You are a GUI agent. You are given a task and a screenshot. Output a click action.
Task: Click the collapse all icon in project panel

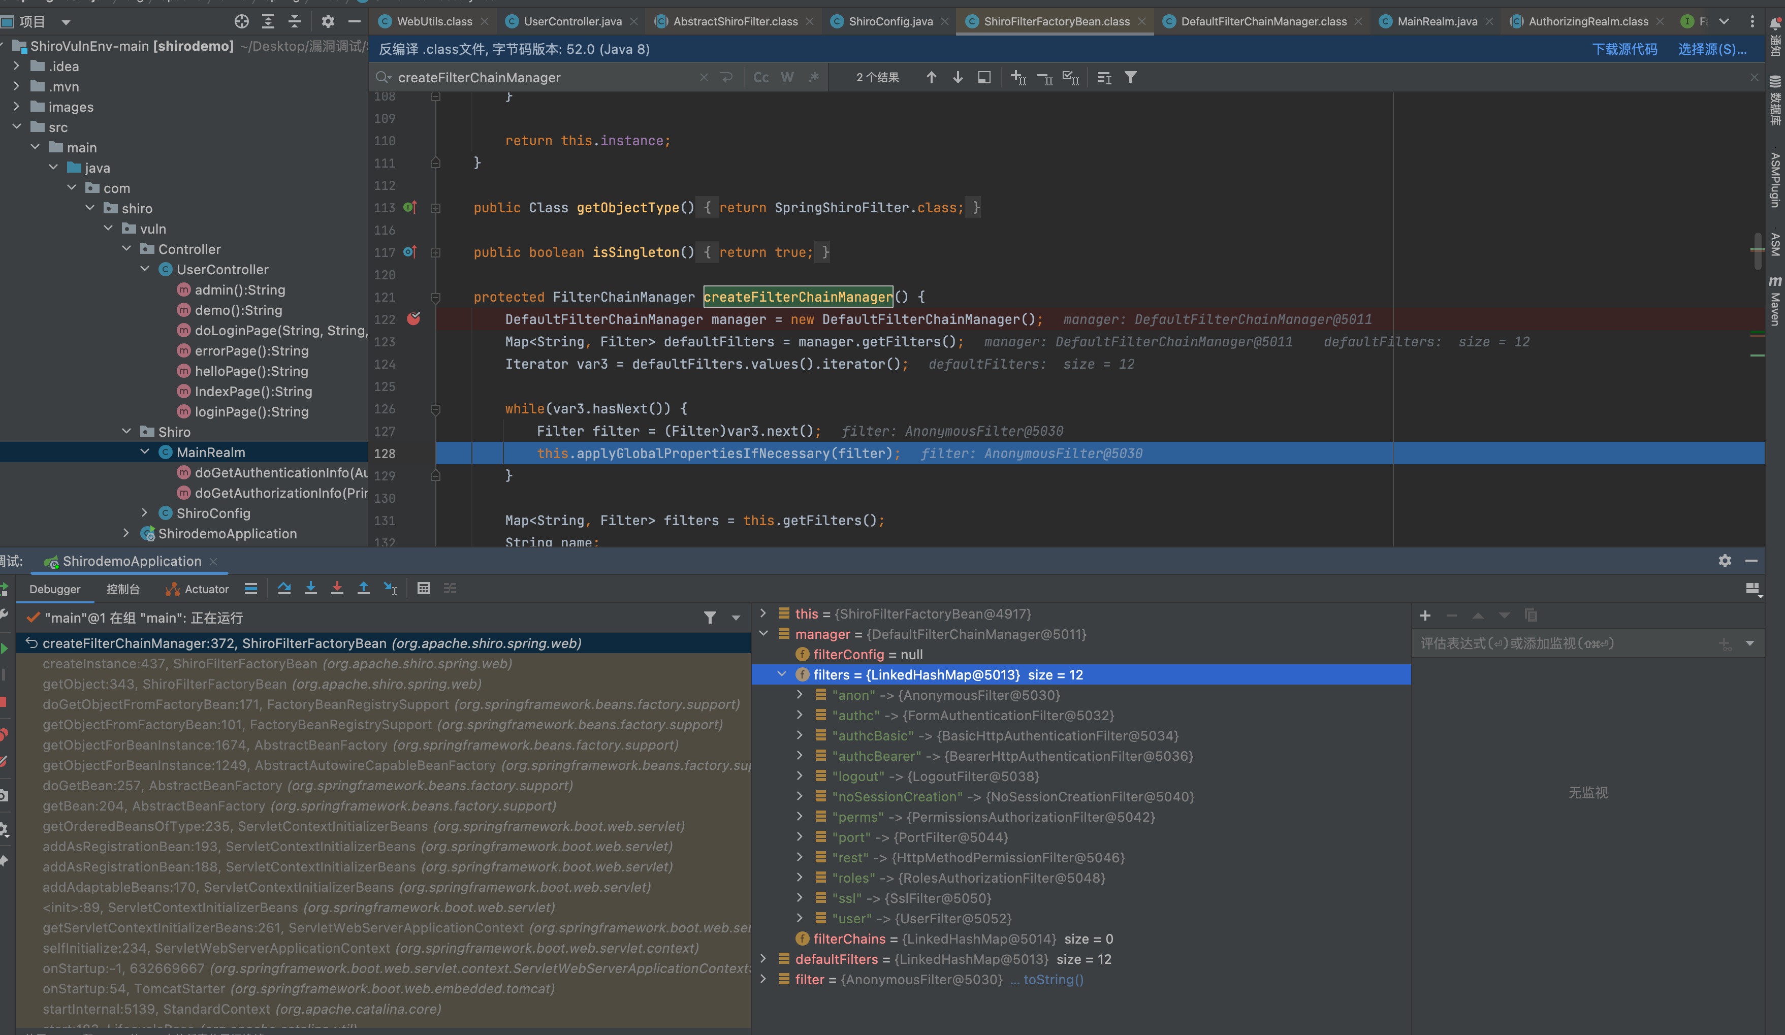point(295,21)
